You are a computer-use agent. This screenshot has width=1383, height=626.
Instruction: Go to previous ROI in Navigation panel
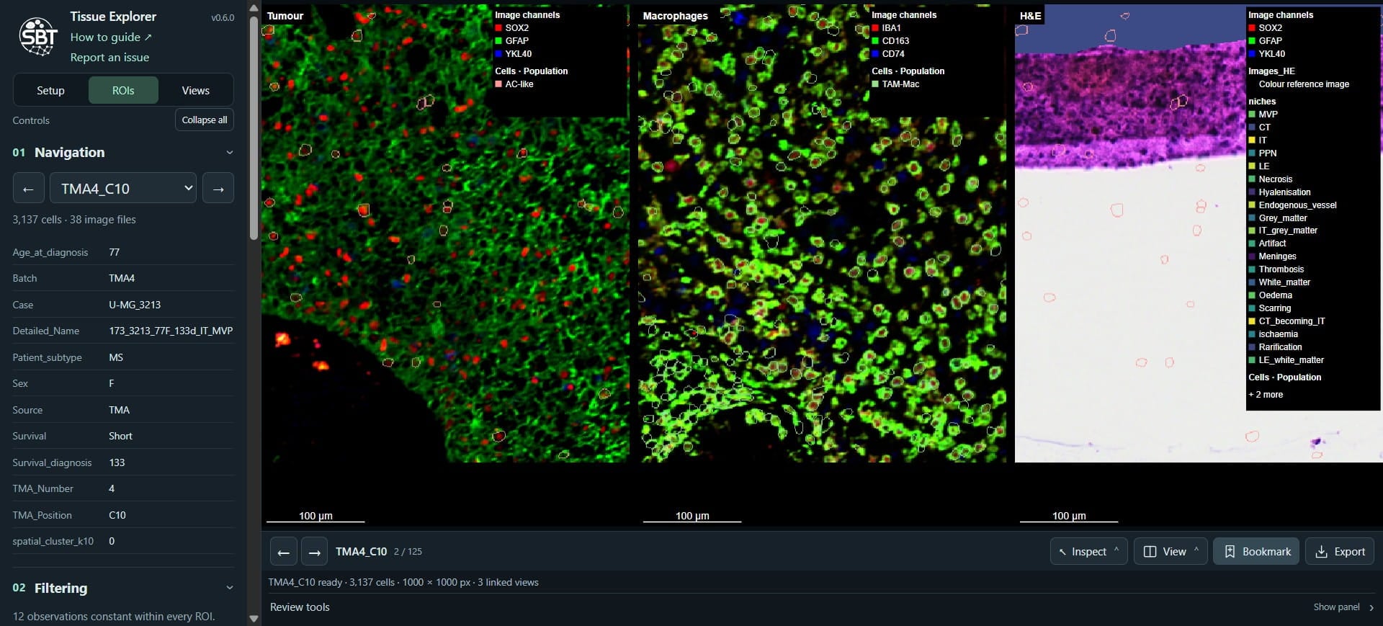click(29, 189)
